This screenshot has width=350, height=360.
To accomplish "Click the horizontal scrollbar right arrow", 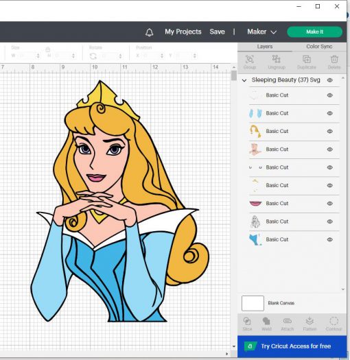I will (226, 354).
